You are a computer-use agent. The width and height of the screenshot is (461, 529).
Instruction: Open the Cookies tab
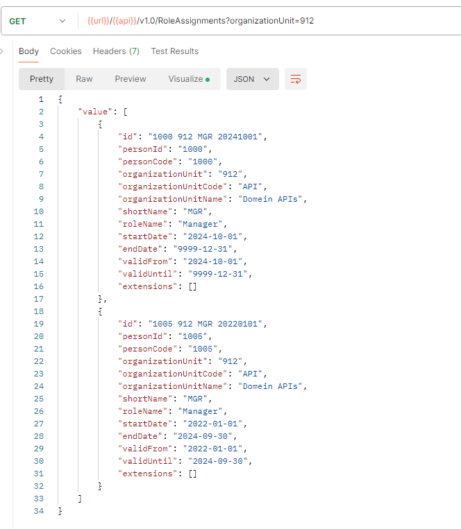pyautogui.click(x=66, y=51)
